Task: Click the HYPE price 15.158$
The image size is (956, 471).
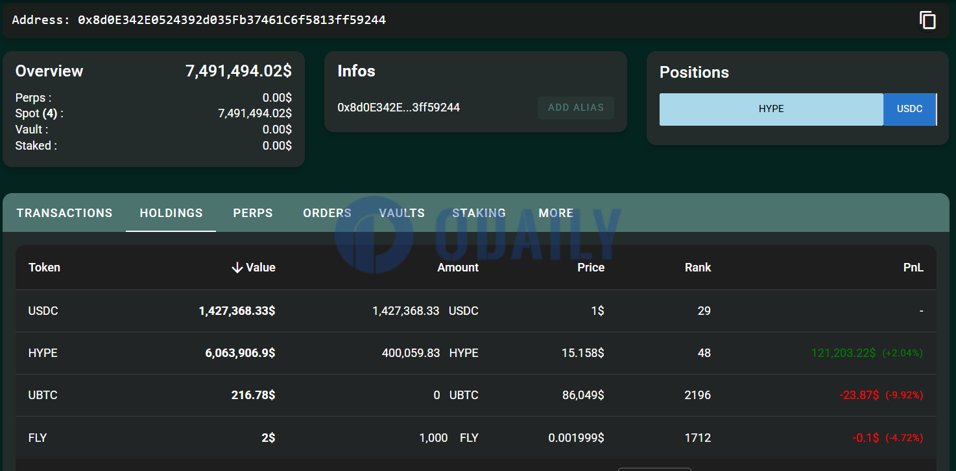Action: [x=583, y=353]
